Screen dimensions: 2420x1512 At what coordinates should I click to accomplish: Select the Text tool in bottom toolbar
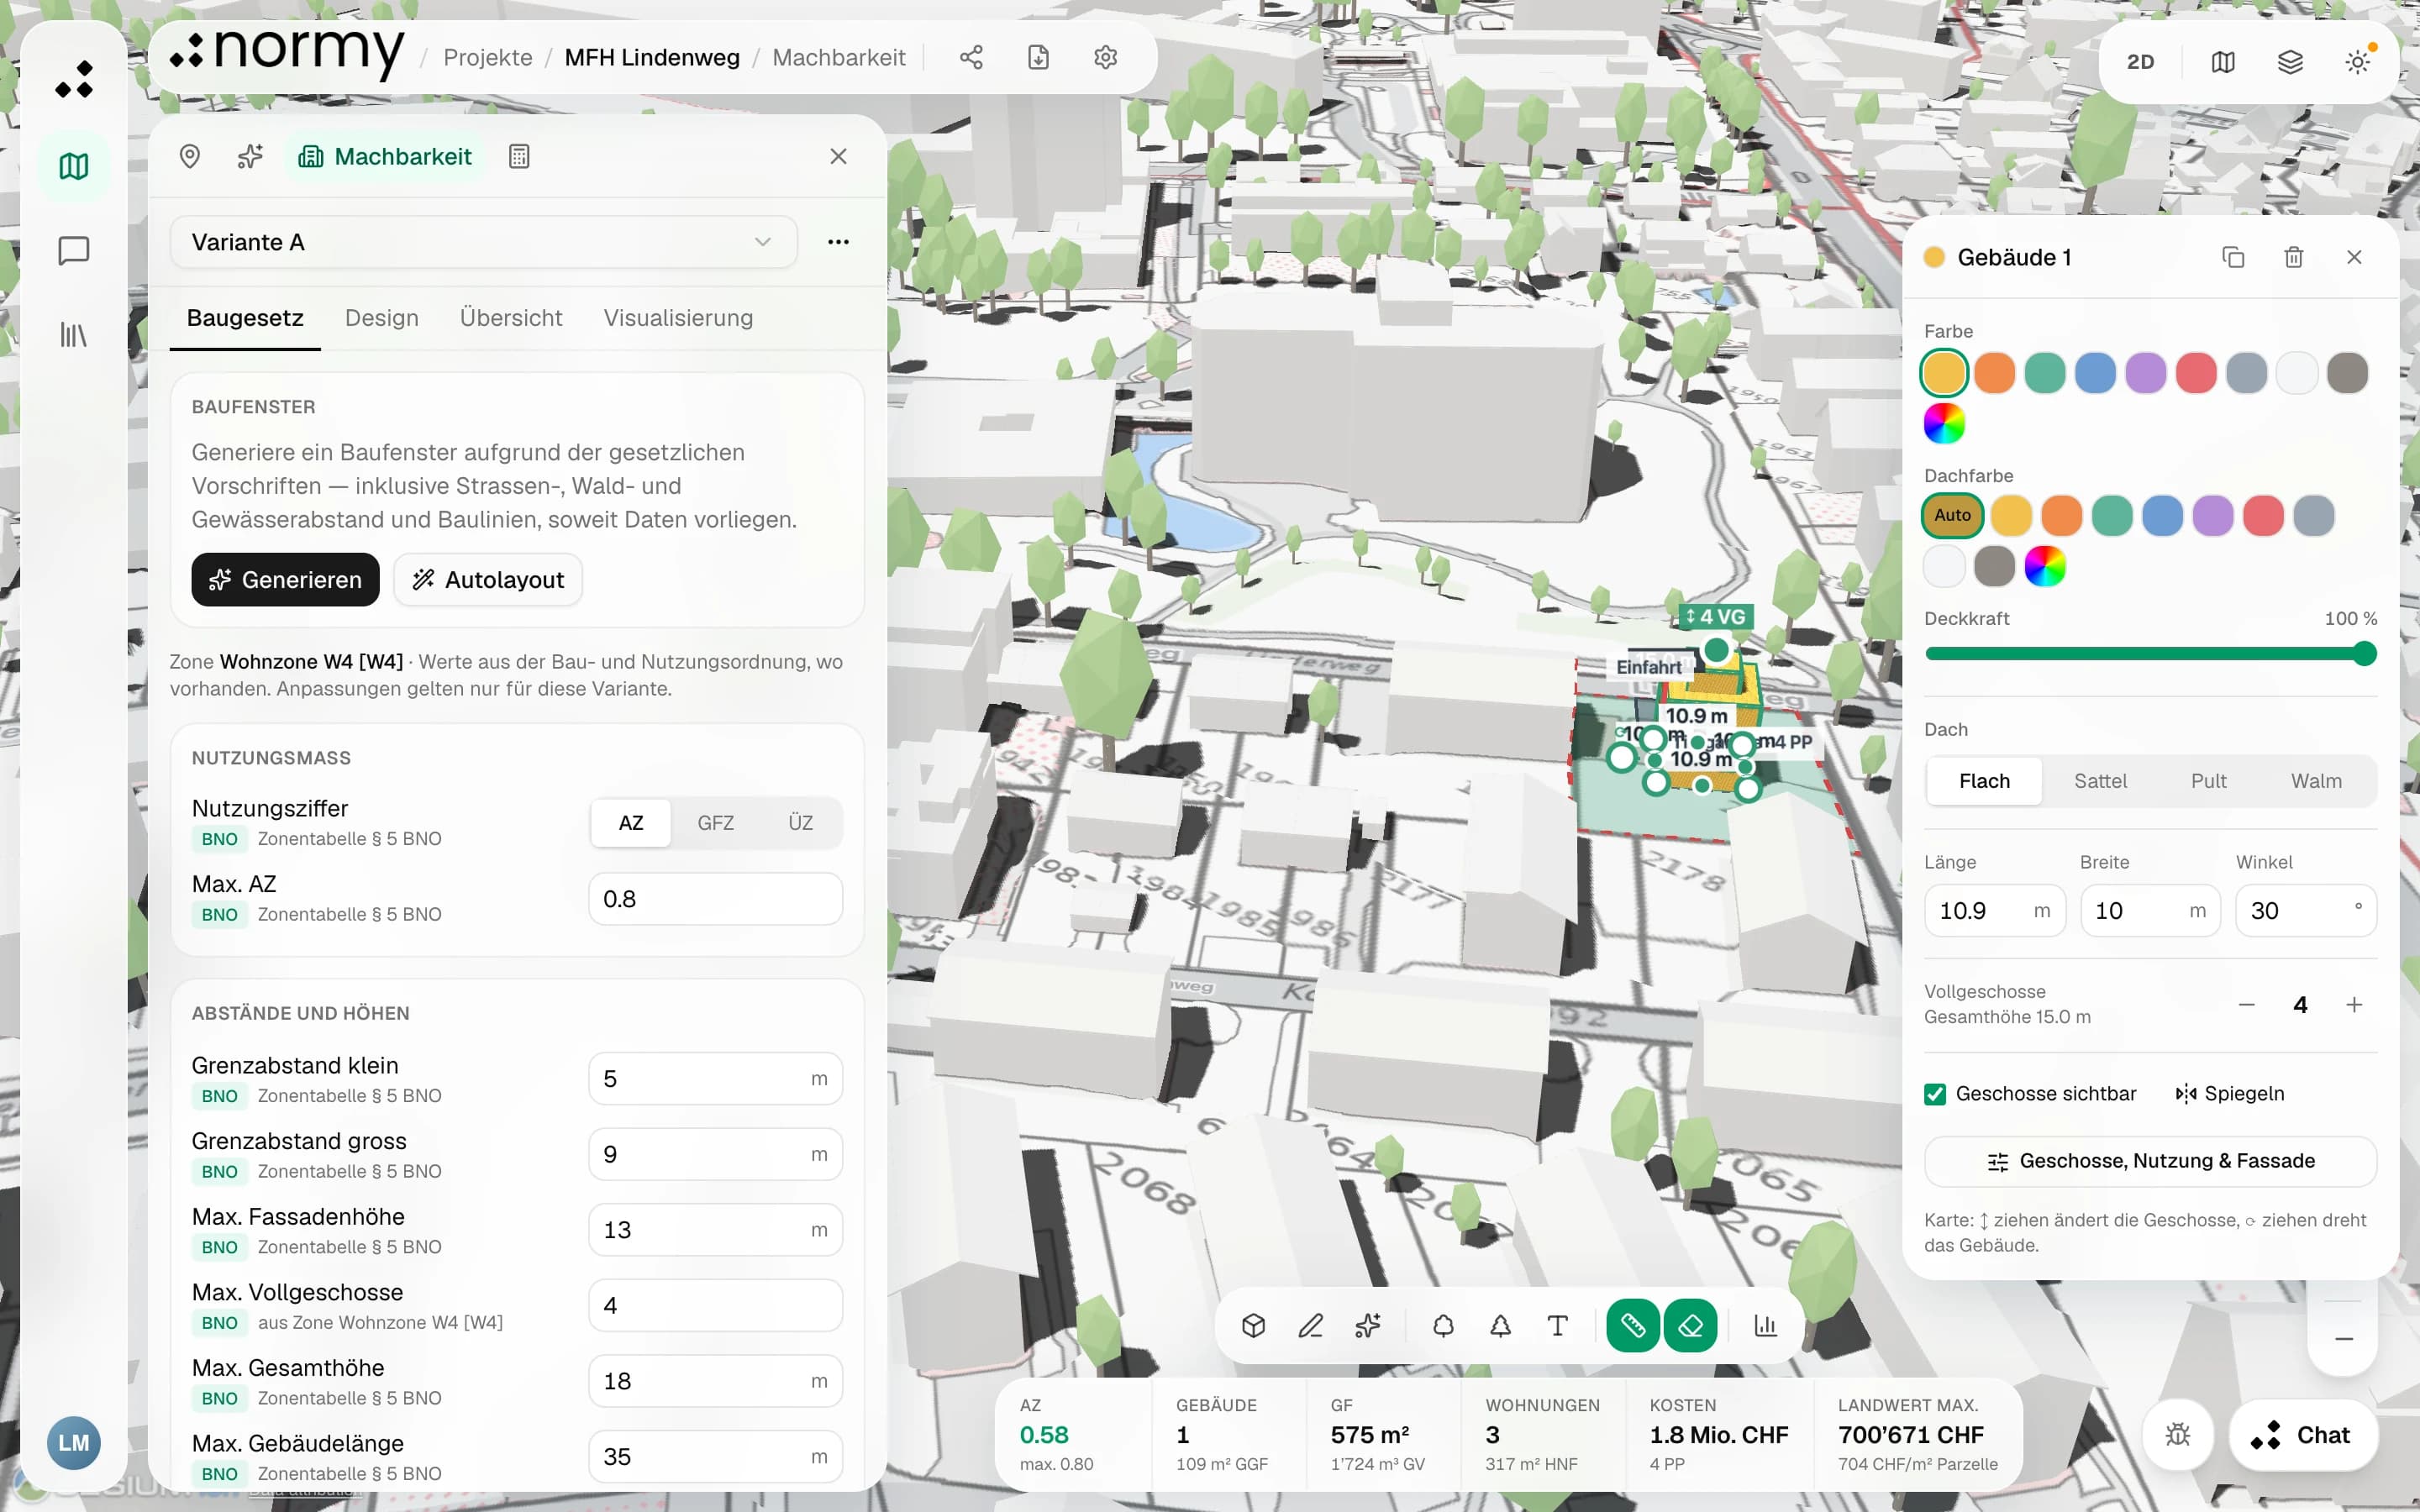tap(1557, 1326)
